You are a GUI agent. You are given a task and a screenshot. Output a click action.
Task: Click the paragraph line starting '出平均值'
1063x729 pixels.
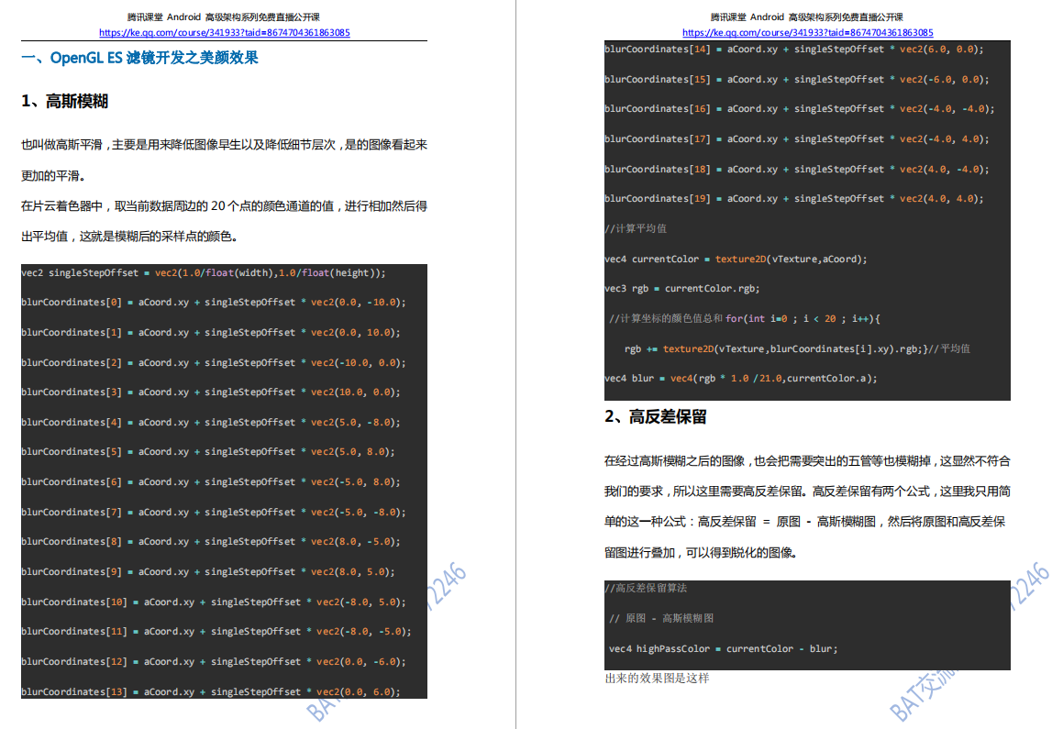129,237
